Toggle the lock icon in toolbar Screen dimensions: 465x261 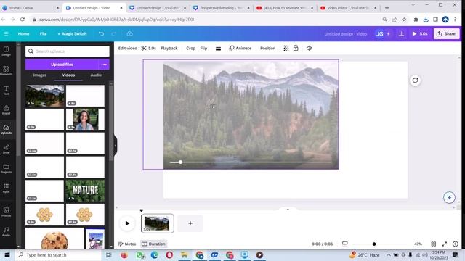(296, 48)
